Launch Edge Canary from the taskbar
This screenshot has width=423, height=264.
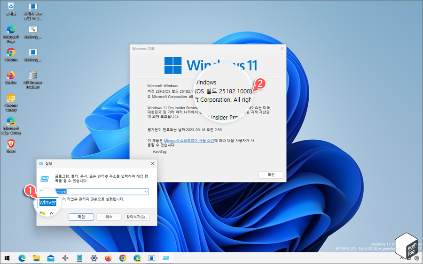click(x=137, y=258)
